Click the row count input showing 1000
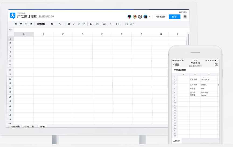This screenshot has width=233, height=147. (x=26, y=127)
